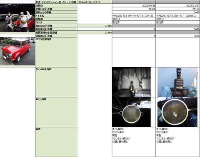This screenshot has height=157, width=200.
Task: Click 褐色 note in 2023/02/17 column
Action: 159,135
